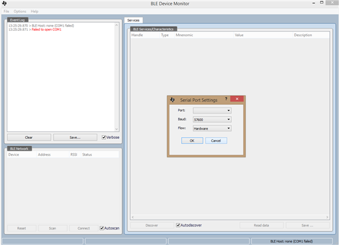Click the services table scroll left arrow
The image size is (339, 245).
coord(133,217)
